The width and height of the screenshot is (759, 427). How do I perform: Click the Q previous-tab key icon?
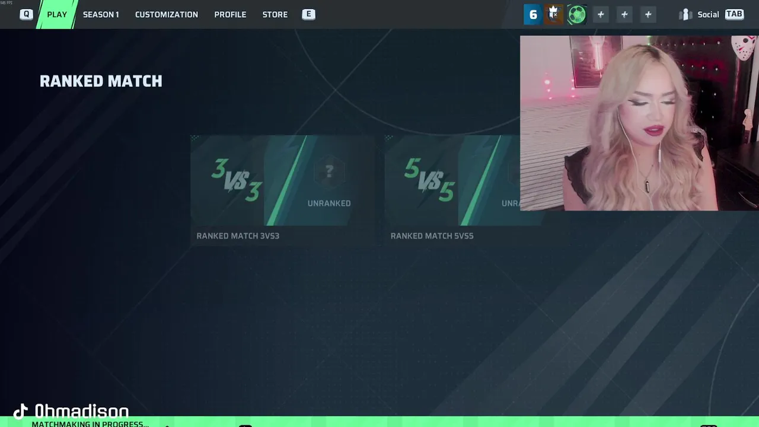click(26, 14)
